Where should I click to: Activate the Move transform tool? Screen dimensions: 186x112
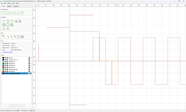pyautogui.click(x=4, y=21)
